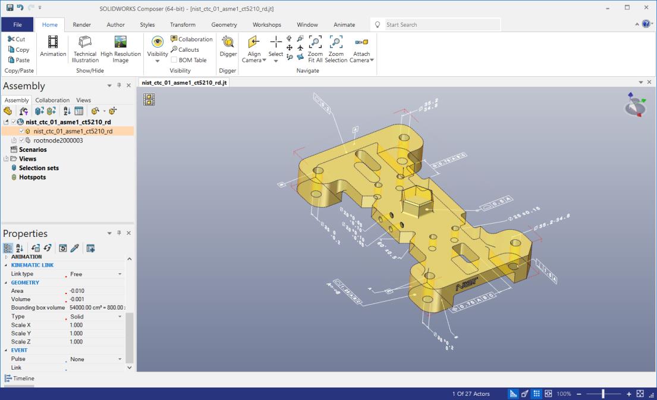Toggle the BOM Table checkbox
This screenshot has width=657, height=400.
[x=174, y=60]
